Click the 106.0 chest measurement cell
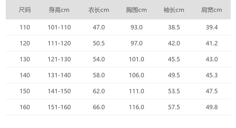The image size is (236, 128). pos(136,75)
